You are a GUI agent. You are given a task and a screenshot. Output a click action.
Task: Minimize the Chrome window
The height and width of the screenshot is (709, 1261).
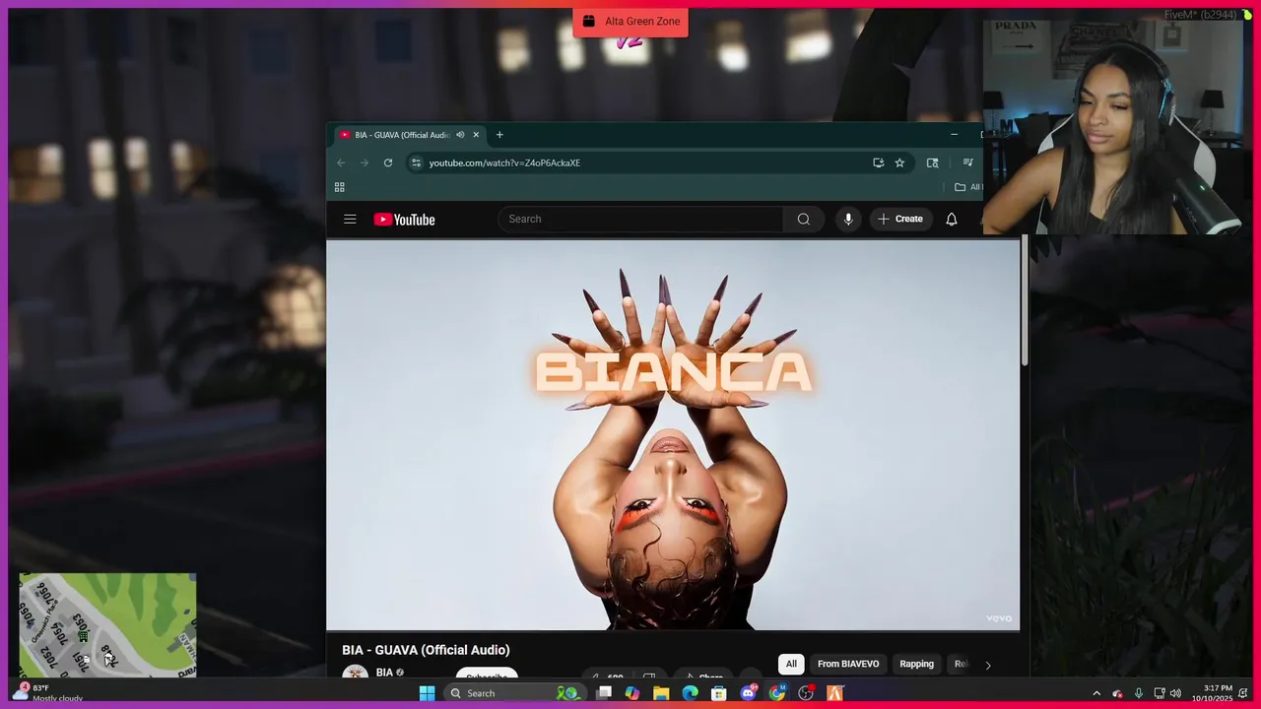coord(954,135)
